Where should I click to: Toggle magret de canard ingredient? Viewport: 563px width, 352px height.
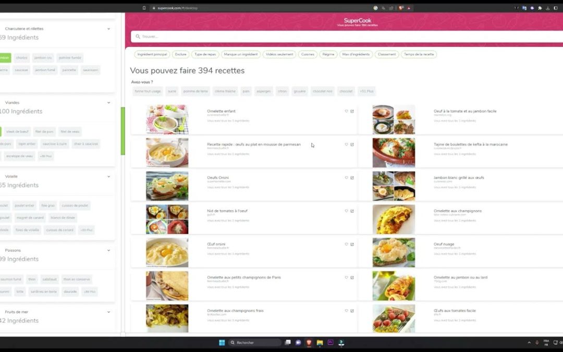30,217
